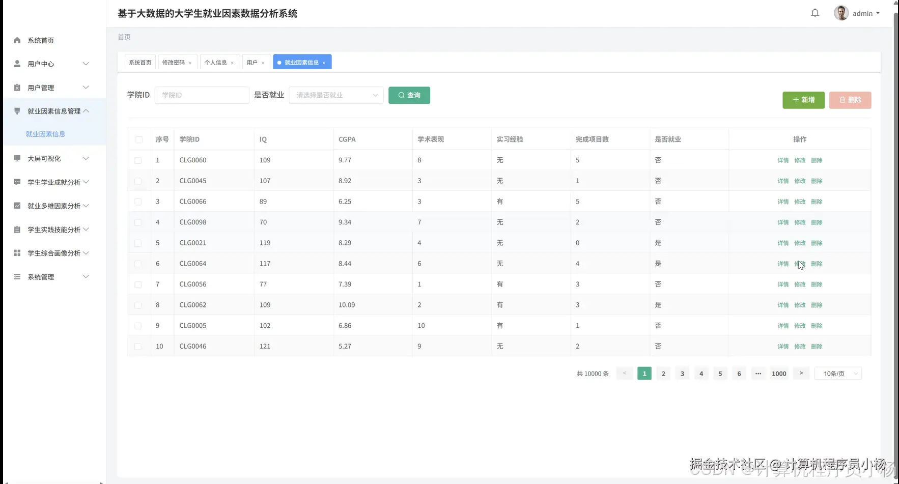Screen dimensions: 899x484
Task: Focus the 学院ID input field
Action: (202, 95)
